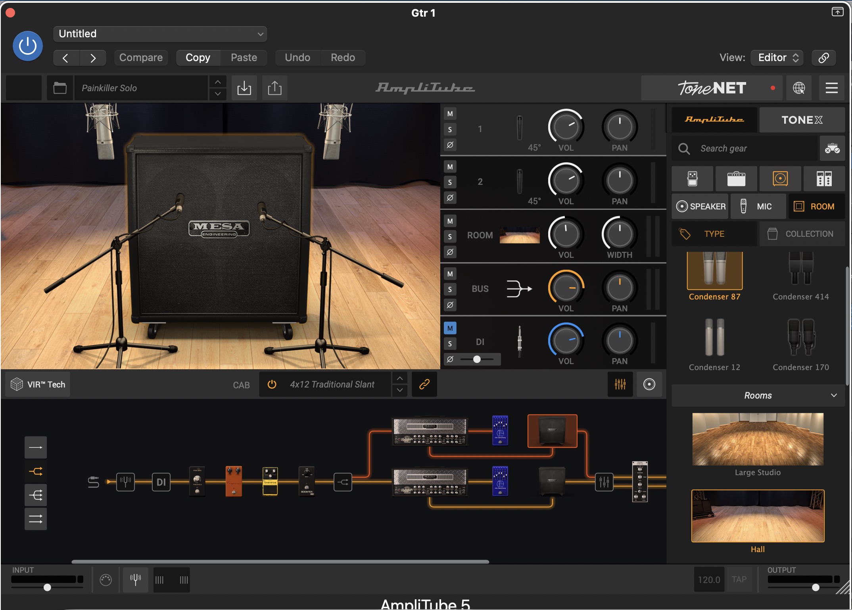Screen dimensions: 852x610
Task: Open the cab mixer sliders icon
Action: pos(620,384)
